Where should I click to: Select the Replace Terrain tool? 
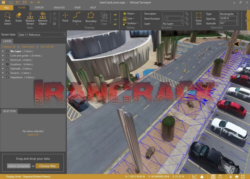[30, 19]
